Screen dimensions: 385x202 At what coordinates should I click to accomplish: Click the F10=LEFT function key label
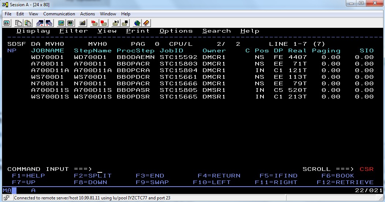pos(212,182)
